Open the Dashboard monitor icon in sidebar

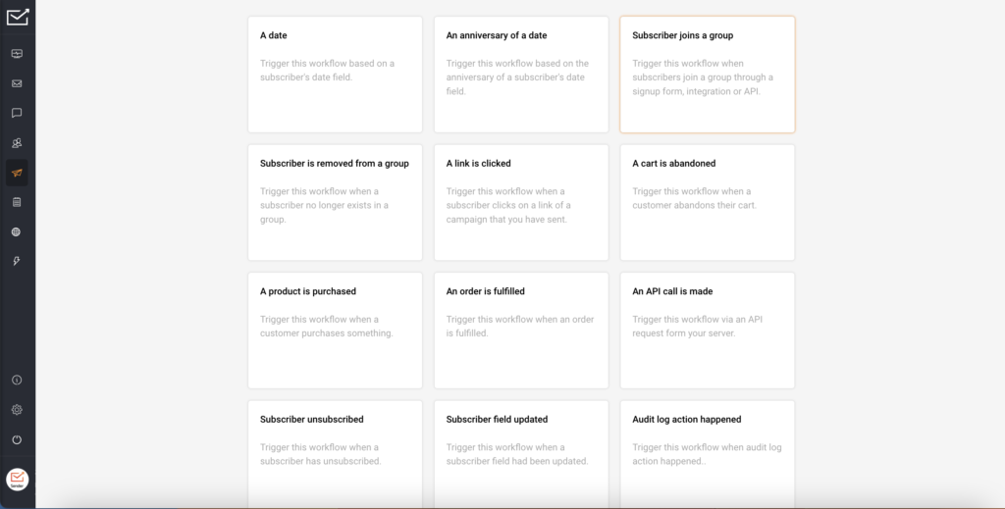pyautogui.click(x=17, y=54)
